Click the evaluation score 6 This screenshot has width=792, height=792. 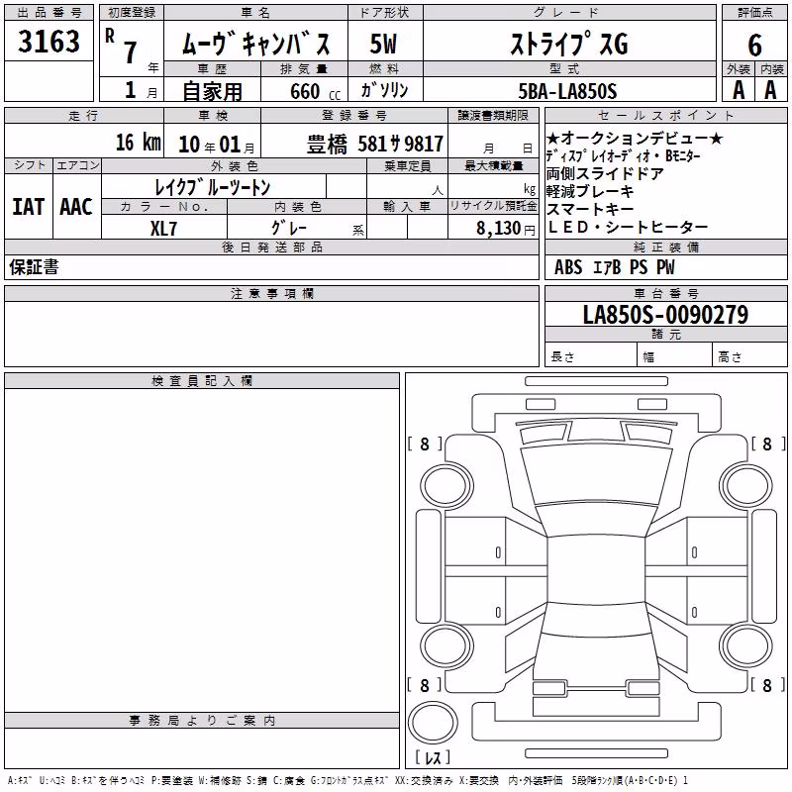(x=754, y=46)
